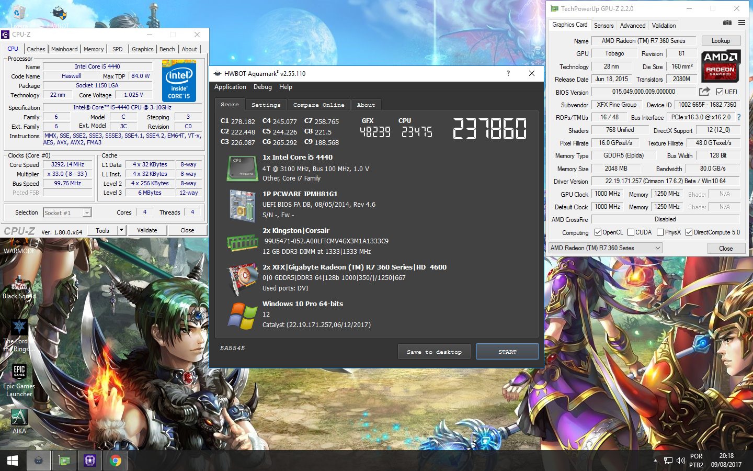Show hidden system tray icons
The image size is (753, 471).
click(x=655, y=461)
